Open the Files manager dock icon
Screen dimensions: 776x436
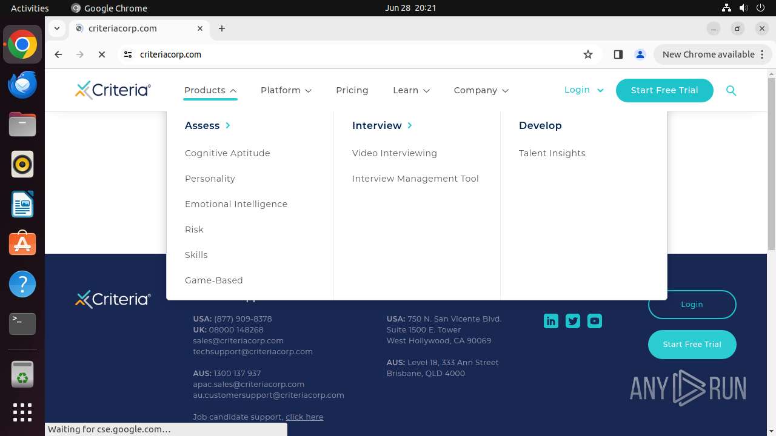coord(22,124)
